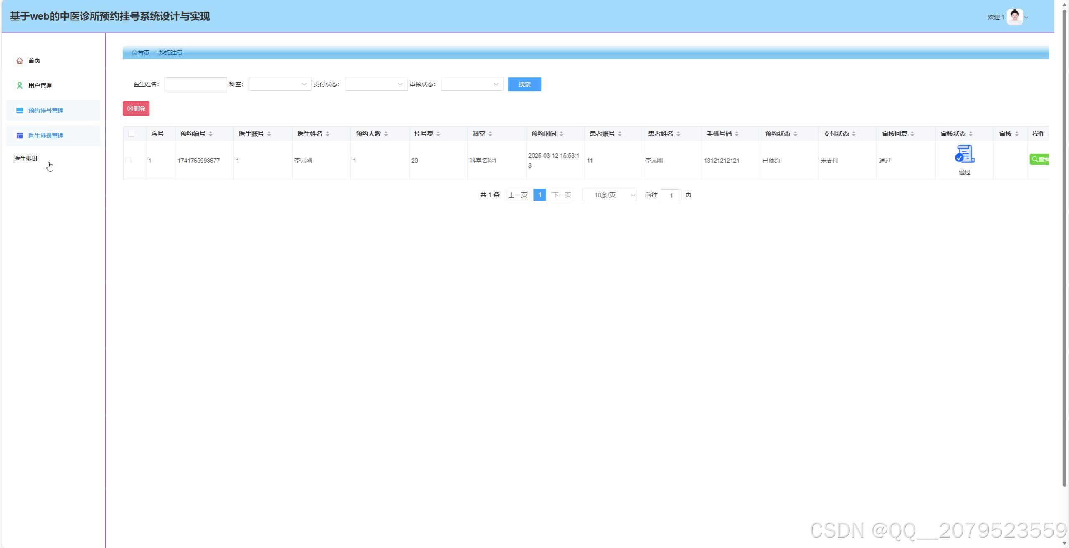Click the user avatar in the header

pos(1014,17)
